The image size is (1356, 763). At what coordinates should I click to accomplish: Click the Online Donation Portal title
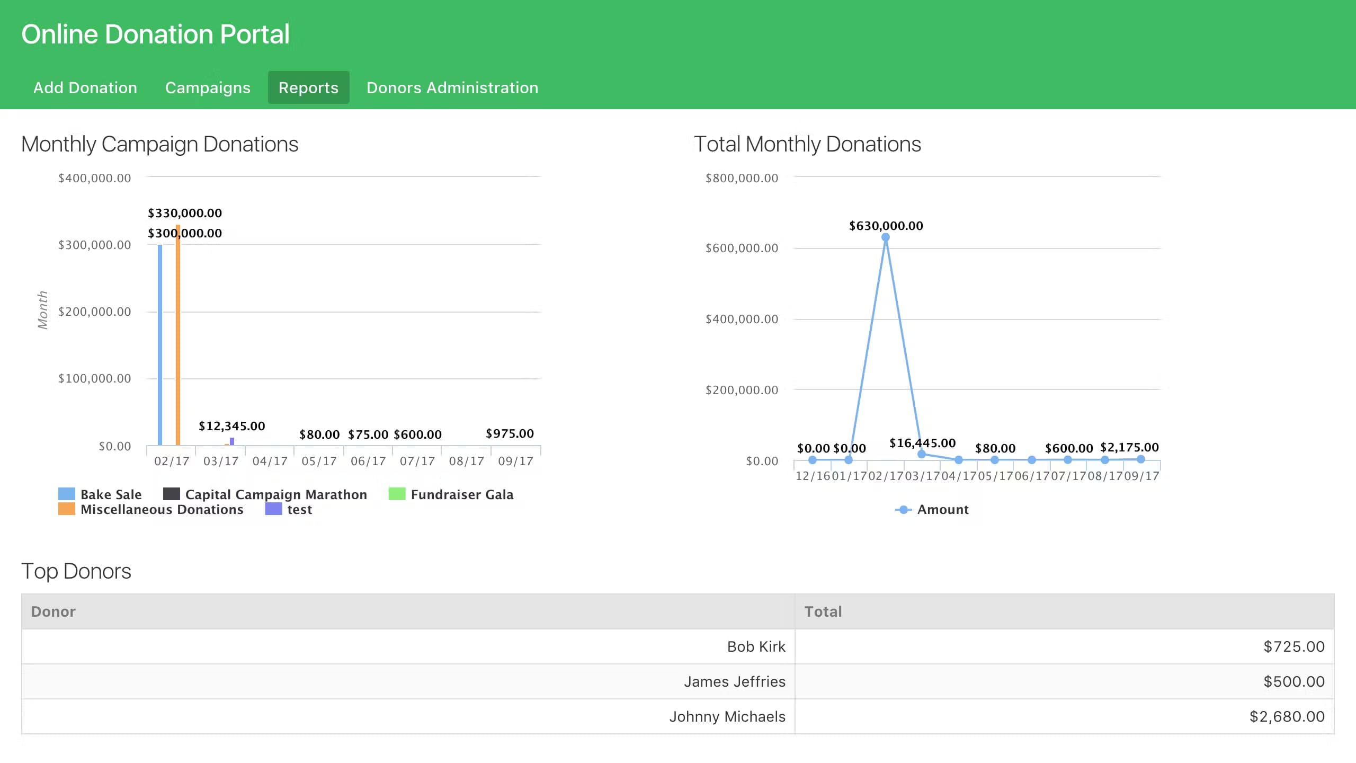pyautogui.click(x=155, y=34)
